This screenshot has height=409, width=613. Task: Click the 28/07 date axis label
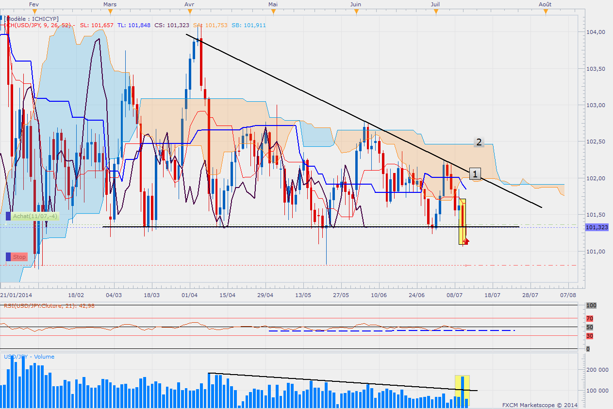point(530,294)
